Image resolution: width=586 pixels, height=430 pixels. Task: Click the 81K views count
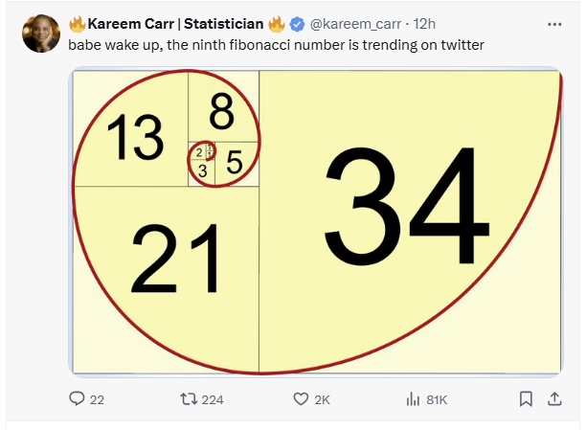(437, 400)
